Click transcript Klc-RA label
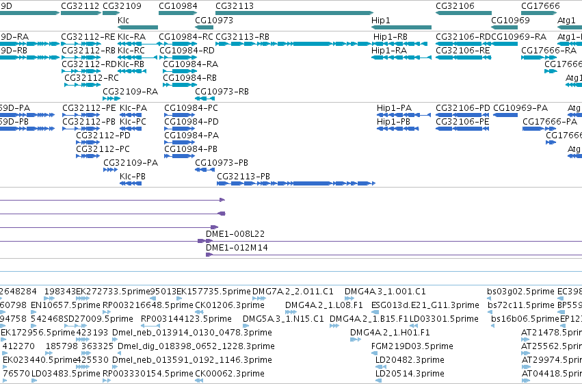Viewport: 582px width, 384px height. click(x=131, y=37)
